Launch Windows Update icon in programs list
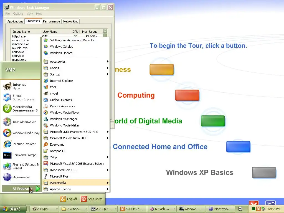 46,53
